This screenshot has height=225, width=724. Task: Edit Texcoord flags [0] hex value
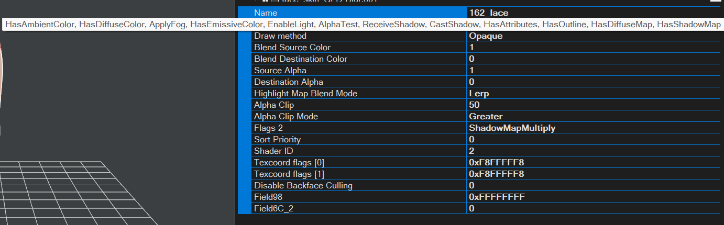tap(595, 162)
